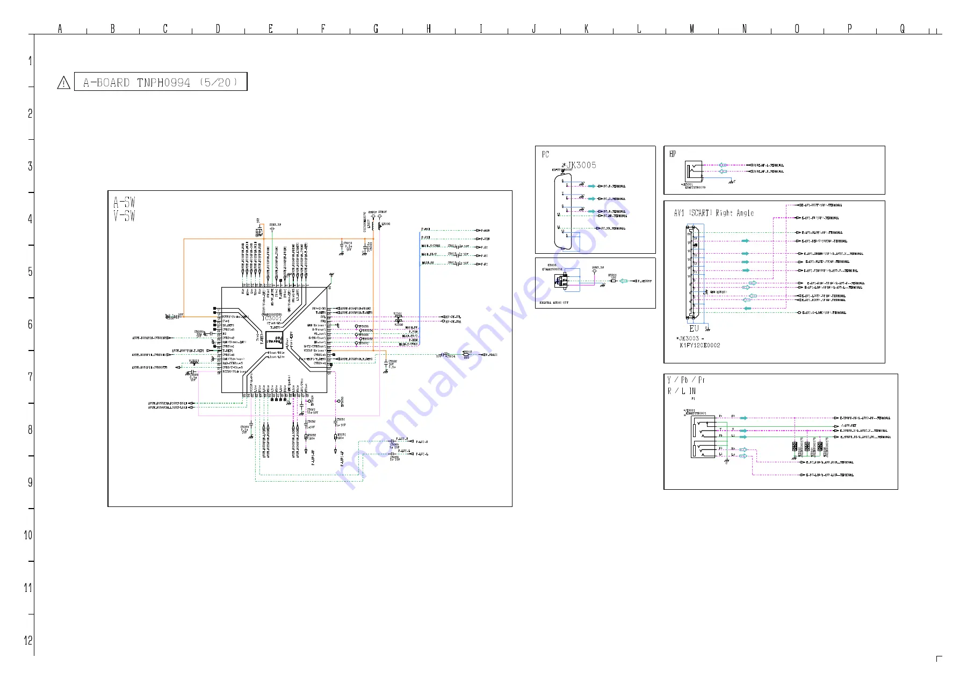Click the filled teal arrow on Pr signal line
Screen dimensions: 960x679
tap(744, 418)
